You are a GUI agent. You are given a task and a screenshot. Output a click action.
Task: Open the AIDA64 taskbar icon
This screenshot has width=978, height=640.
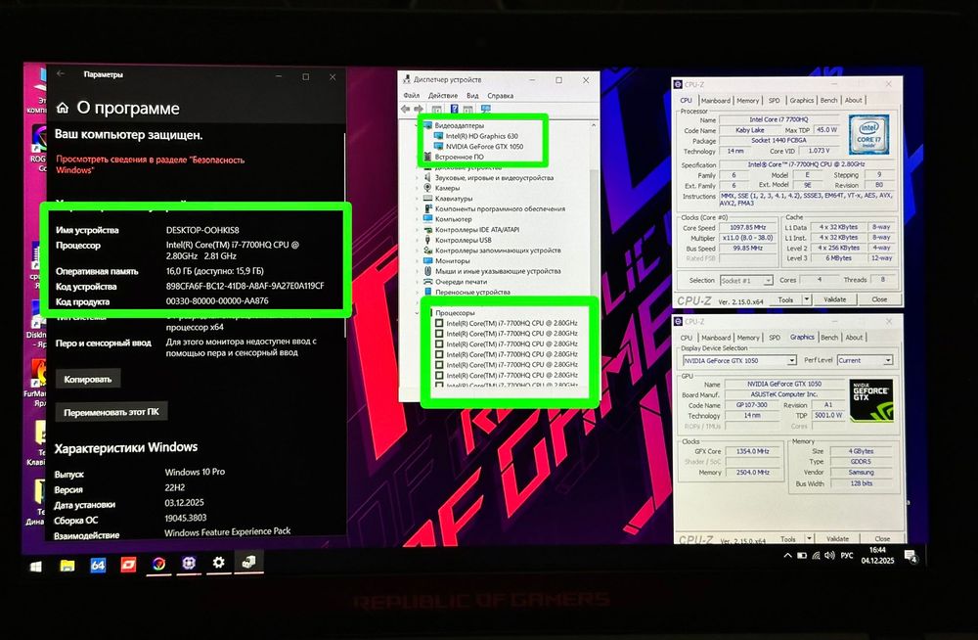(98, 565)
